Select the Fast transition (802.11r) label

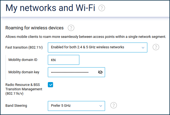click(24, 47)
